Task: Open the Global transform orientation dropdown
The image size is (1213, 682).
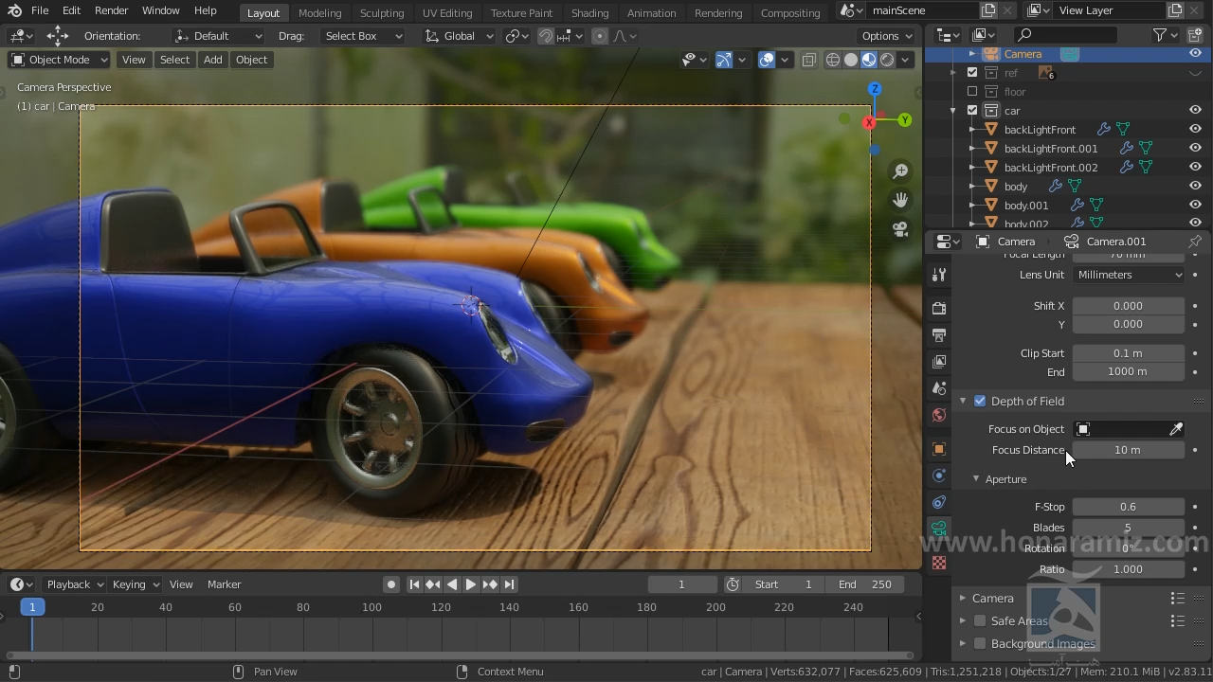Action: [459, 36]
